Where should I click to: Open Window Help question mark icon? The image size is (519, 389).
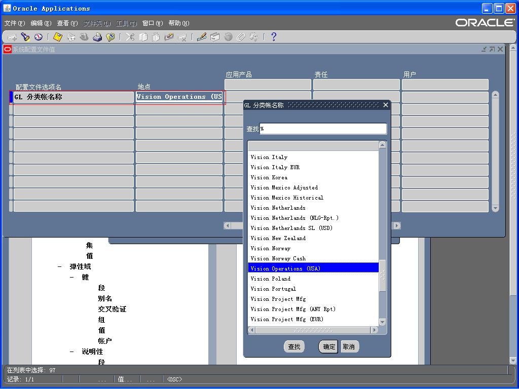[273, 37]
